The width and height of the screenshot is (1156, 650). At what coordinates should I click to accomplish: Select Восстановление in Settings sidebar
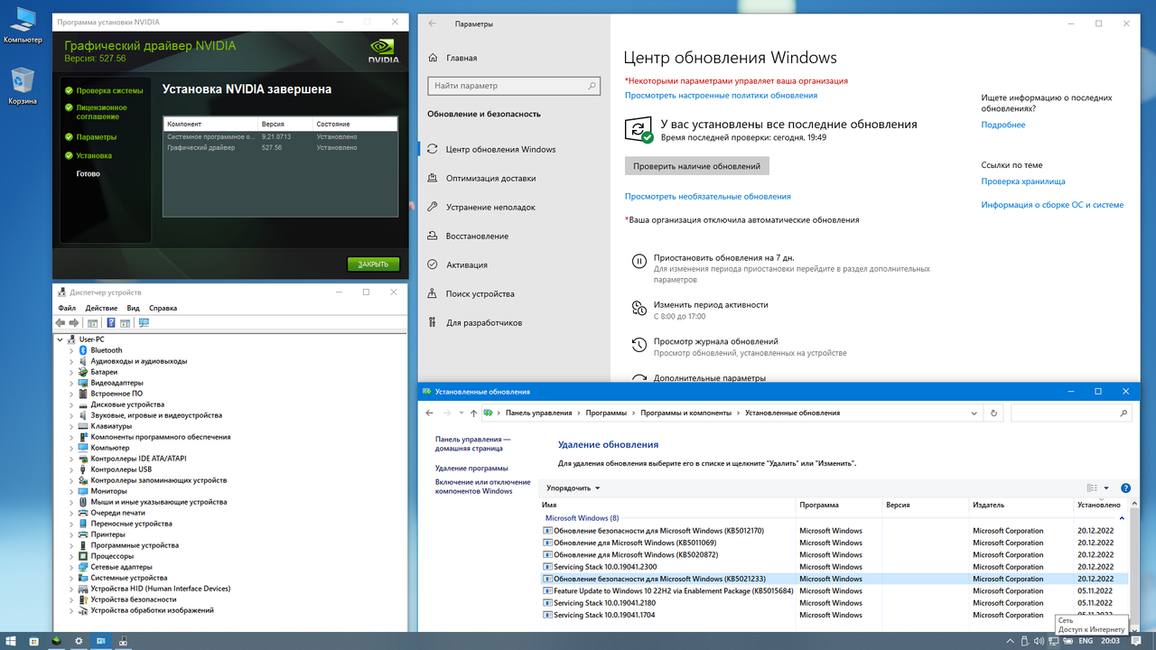(477, 237)
